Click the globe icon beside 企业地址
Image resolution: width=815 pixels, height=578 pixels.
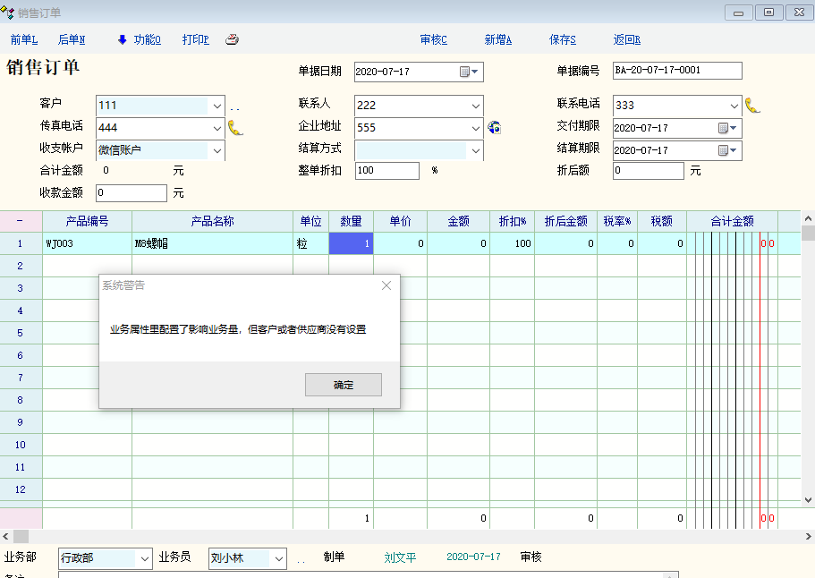click(494, 128)
